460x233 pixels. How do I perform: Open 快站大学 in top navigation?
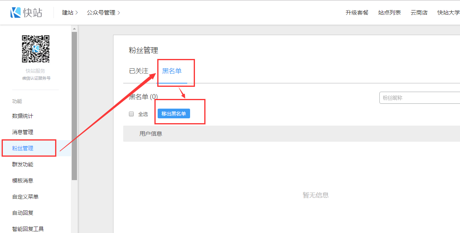[x=448, y=13]
